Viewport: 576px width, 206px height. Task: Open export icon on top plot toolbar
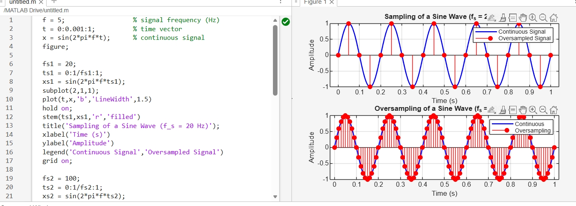click(x=492, y=17)
